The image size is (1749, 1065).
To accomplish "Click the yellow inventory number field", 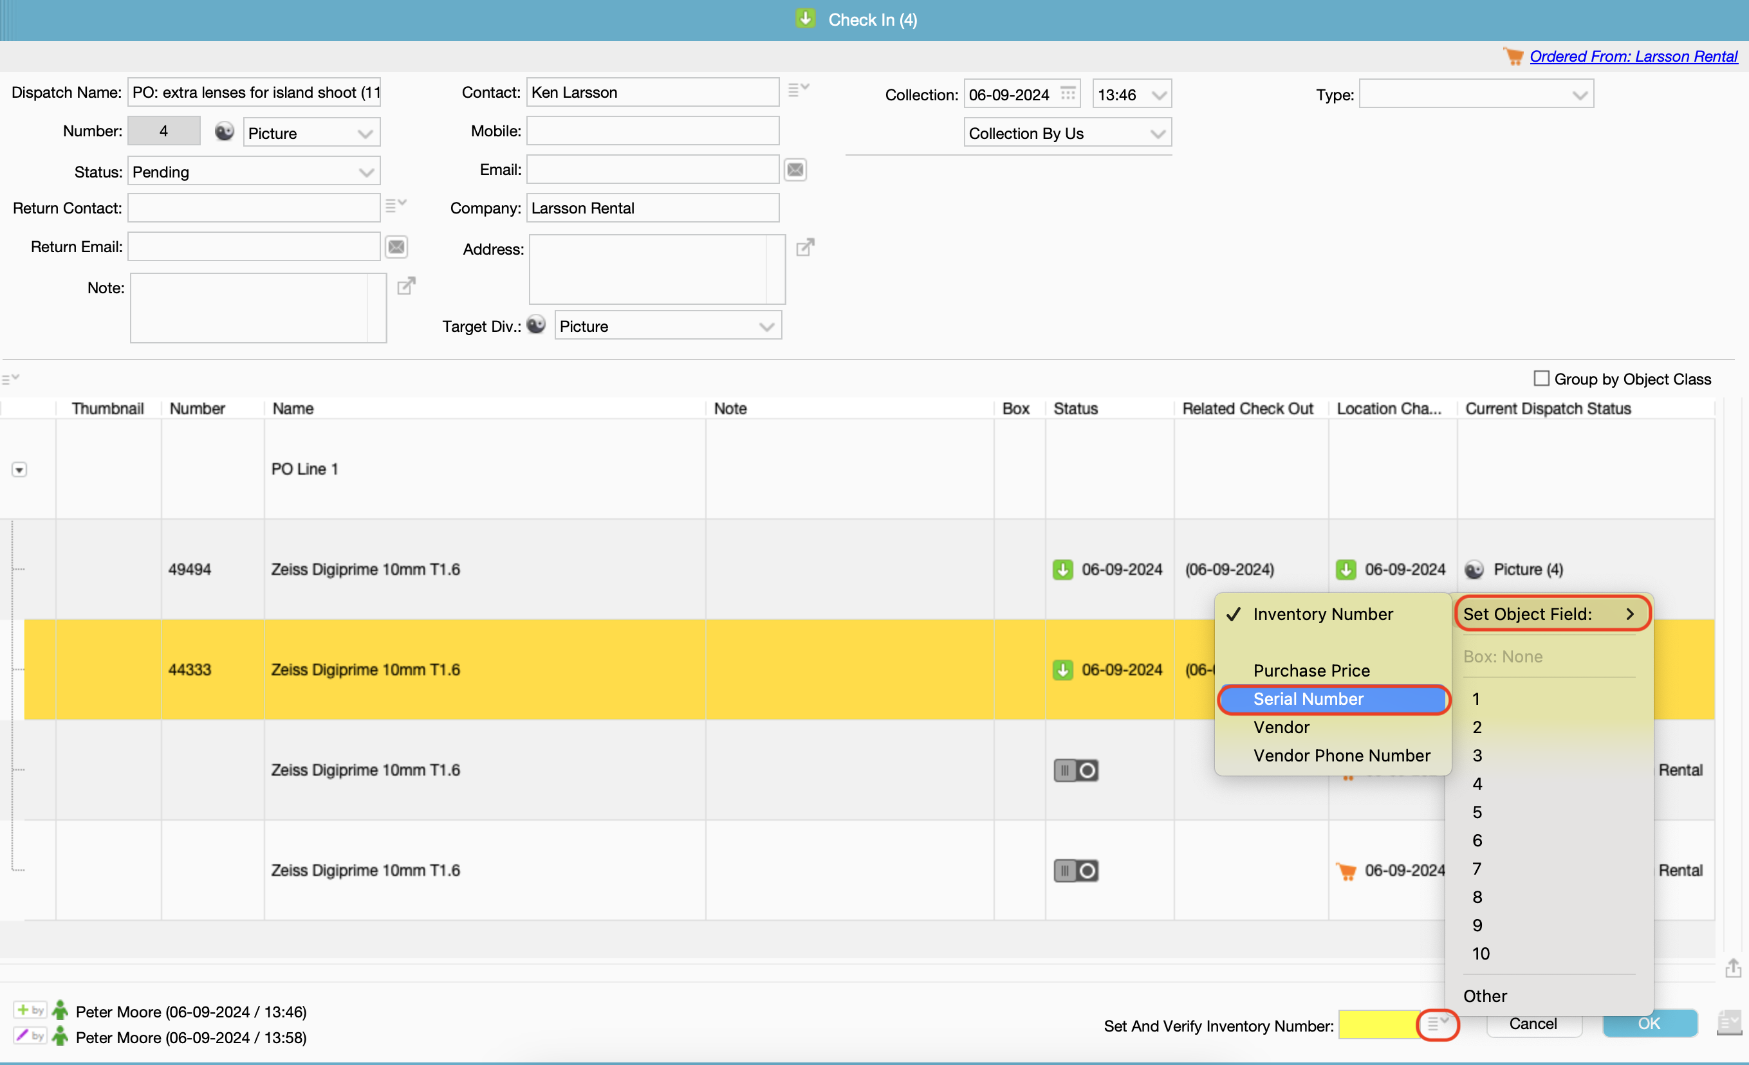I will pos(1377,1024).
